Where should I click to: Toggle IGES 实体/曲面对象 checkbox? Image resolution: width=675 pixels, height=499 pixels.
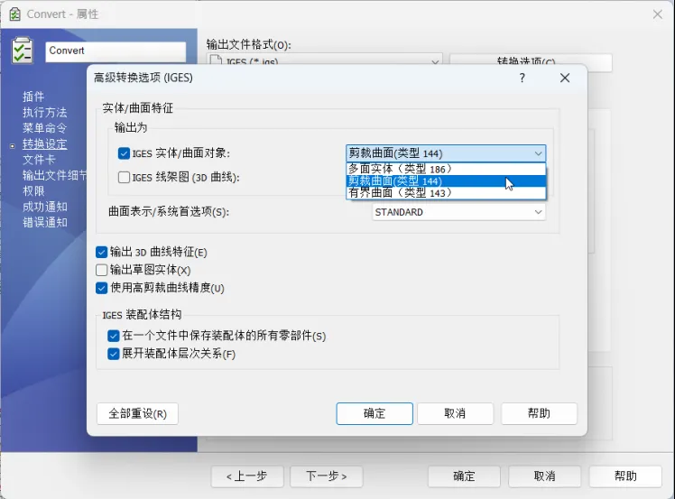tap(125, 153)
